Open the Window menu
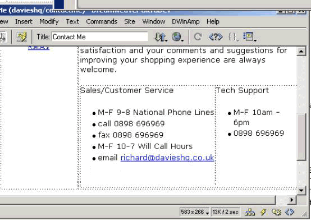The width and height of the screenshot is (311, 221). click(x=153, y=21)
